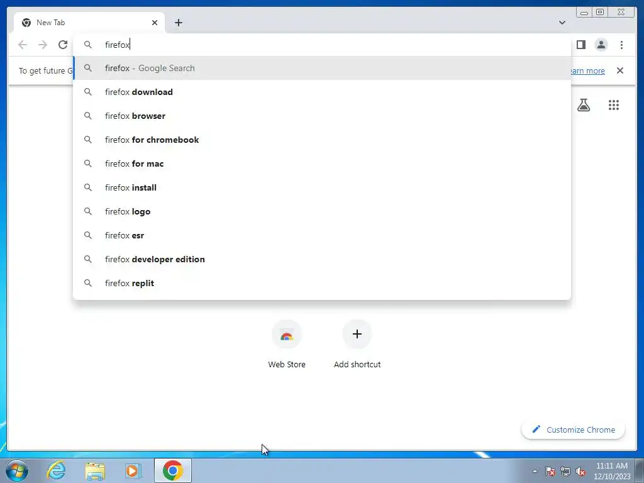Select the firefox install suggestion
The height and width of the screenshot is (483, 644).
pyautogui.click(x=322, y=187)
